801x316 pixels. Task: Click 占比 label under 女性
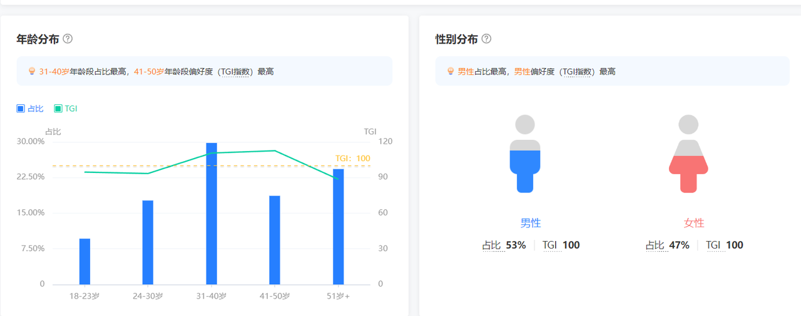[x=655, y=245]
